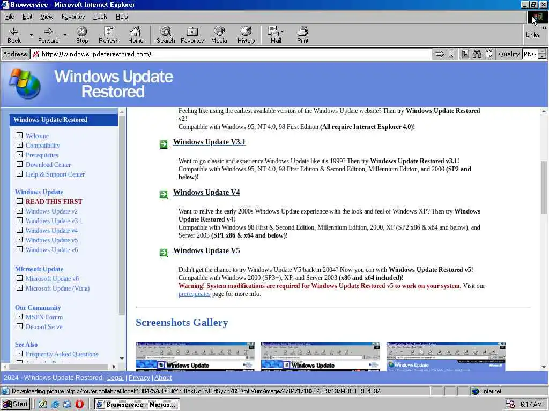
Task: Open the Legal footer link
Action: [x=115, y=378]
